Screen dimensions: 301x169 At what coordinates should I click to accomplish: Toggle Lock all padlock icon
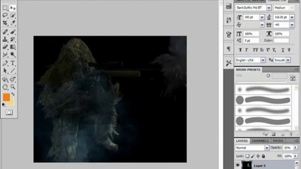[x=263, y=156]
